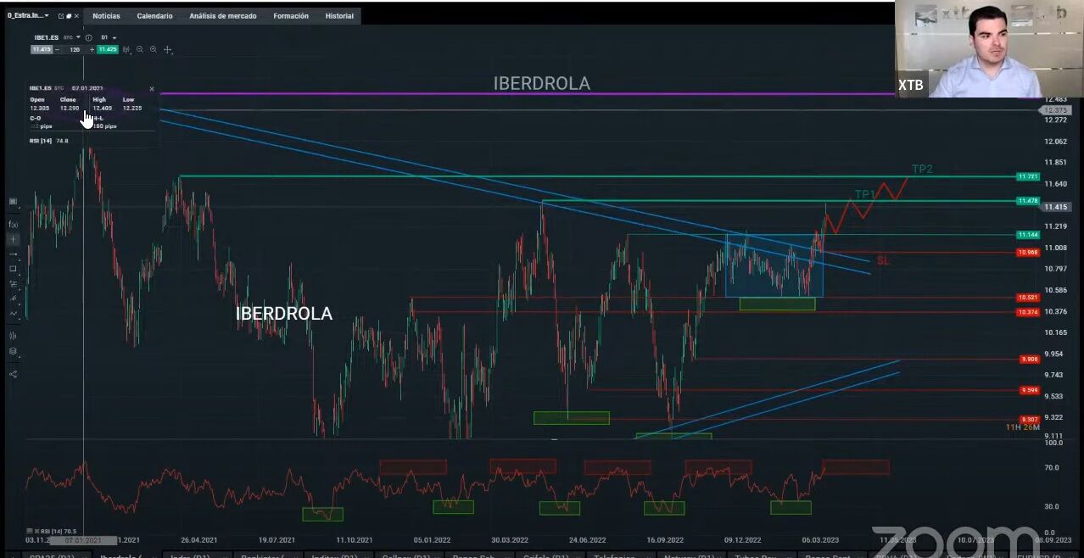Click the TP1 annotation text
The width and height of the screenshot is (1084, 558).
pyautogui.click(x=864, y=195)
